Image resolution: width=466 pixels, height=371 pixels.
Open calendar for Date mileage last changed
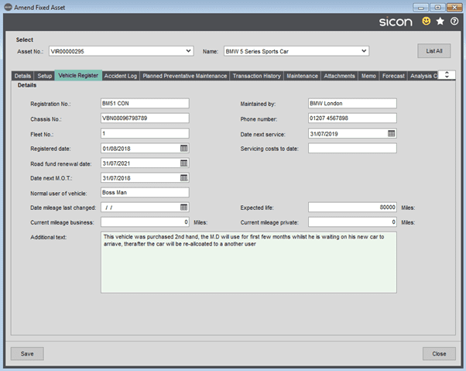tap(184, 208)
